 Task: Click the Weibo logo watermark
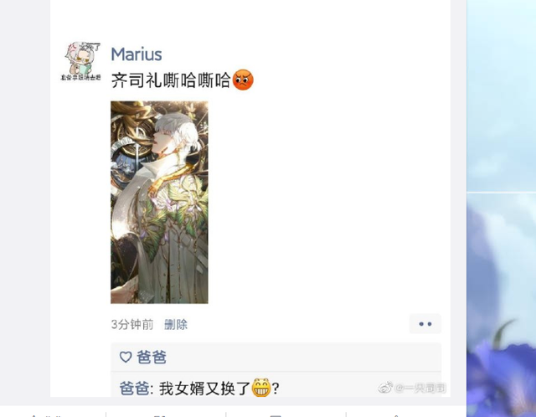(385, 388)
